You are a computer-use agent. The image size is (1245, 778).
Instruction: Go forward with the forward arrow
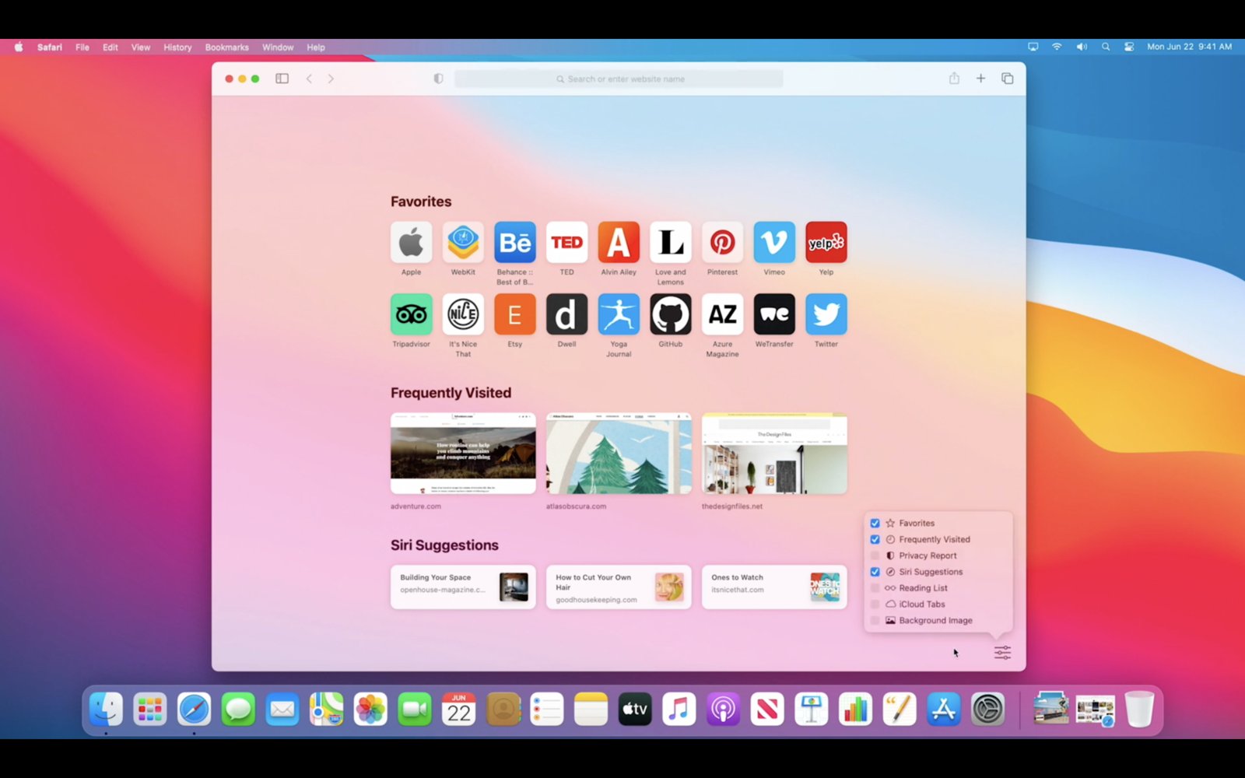[x=331, y=79]
